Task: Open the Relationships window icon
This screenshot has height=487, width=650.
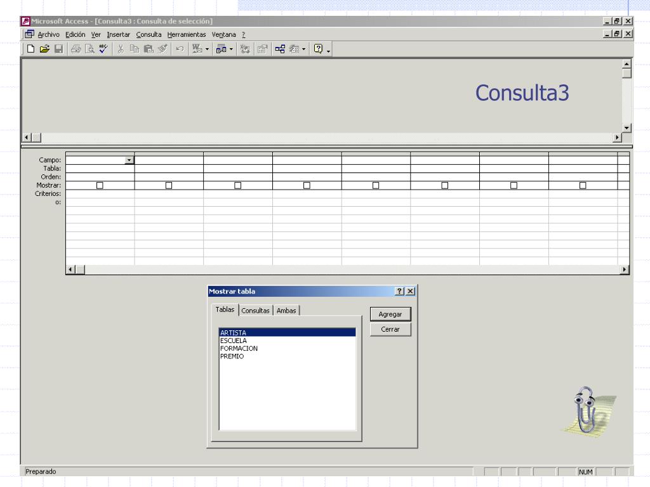Action: (x=280, y=49)
